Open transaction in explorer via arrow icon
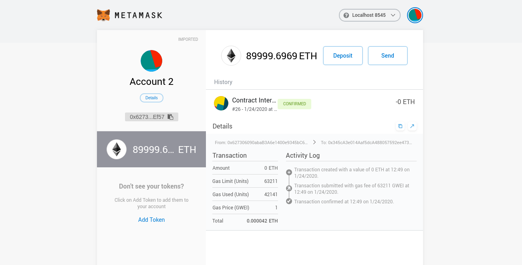The image size is (522, 265). click(x=412, y=126)
